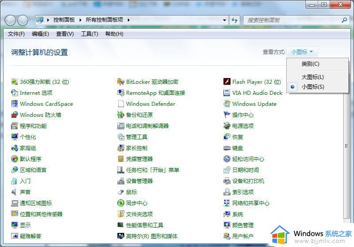354x247 pixels.
Task: Open the 通知区域图标 link
Action: tap(36, 203)
